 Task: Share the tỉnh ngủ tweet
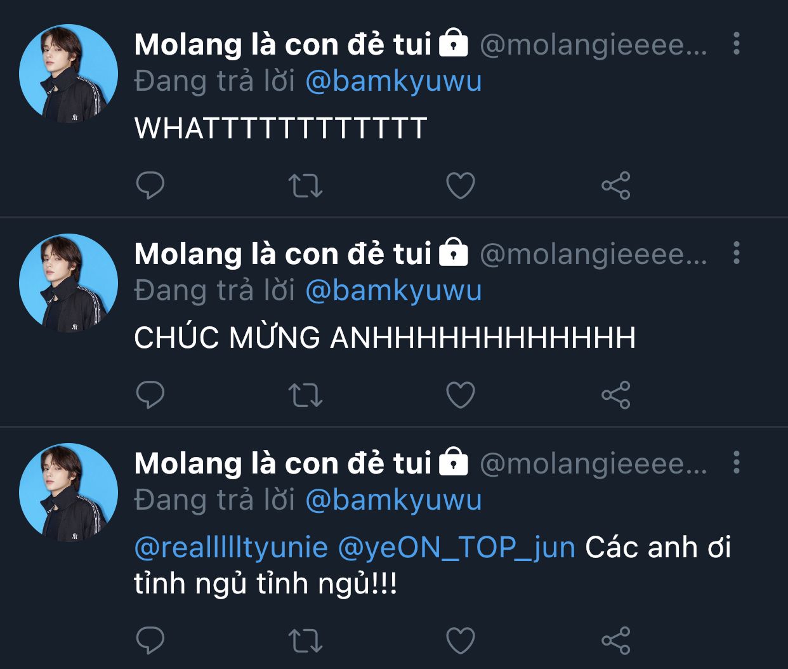tap(615, 640)
